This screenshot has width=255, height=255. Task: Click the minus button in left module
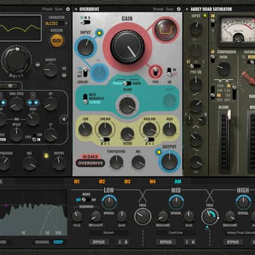pyautogui.click(x=30, y=103)
